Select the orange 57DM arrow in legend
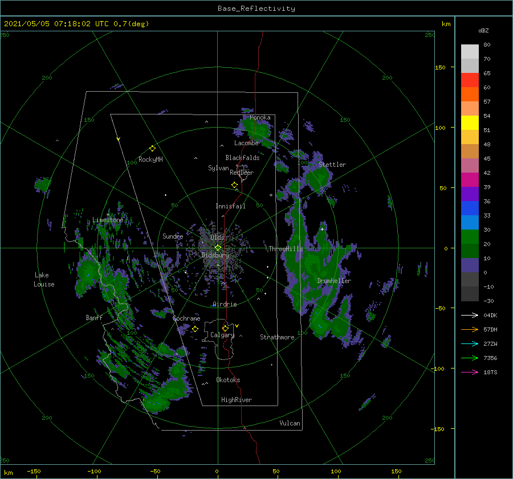This screenshot has height=479, width=513. tap(470, 330)
